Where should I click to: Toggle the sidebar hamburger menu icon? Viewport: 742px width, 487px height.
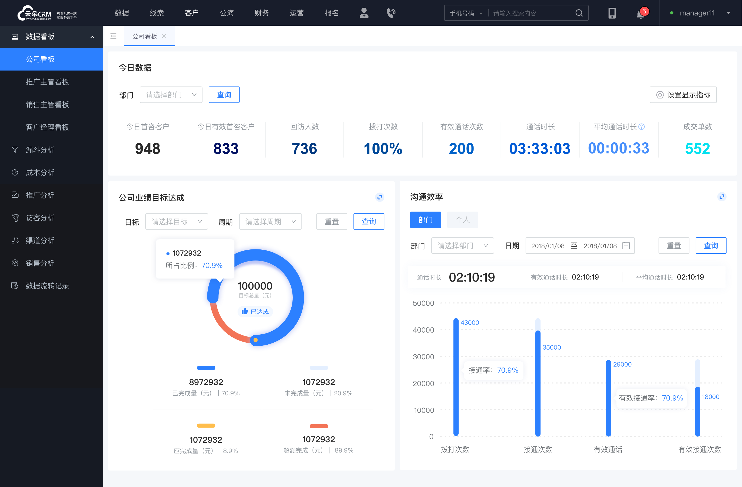pyautogui.click(x=113, y=36)
